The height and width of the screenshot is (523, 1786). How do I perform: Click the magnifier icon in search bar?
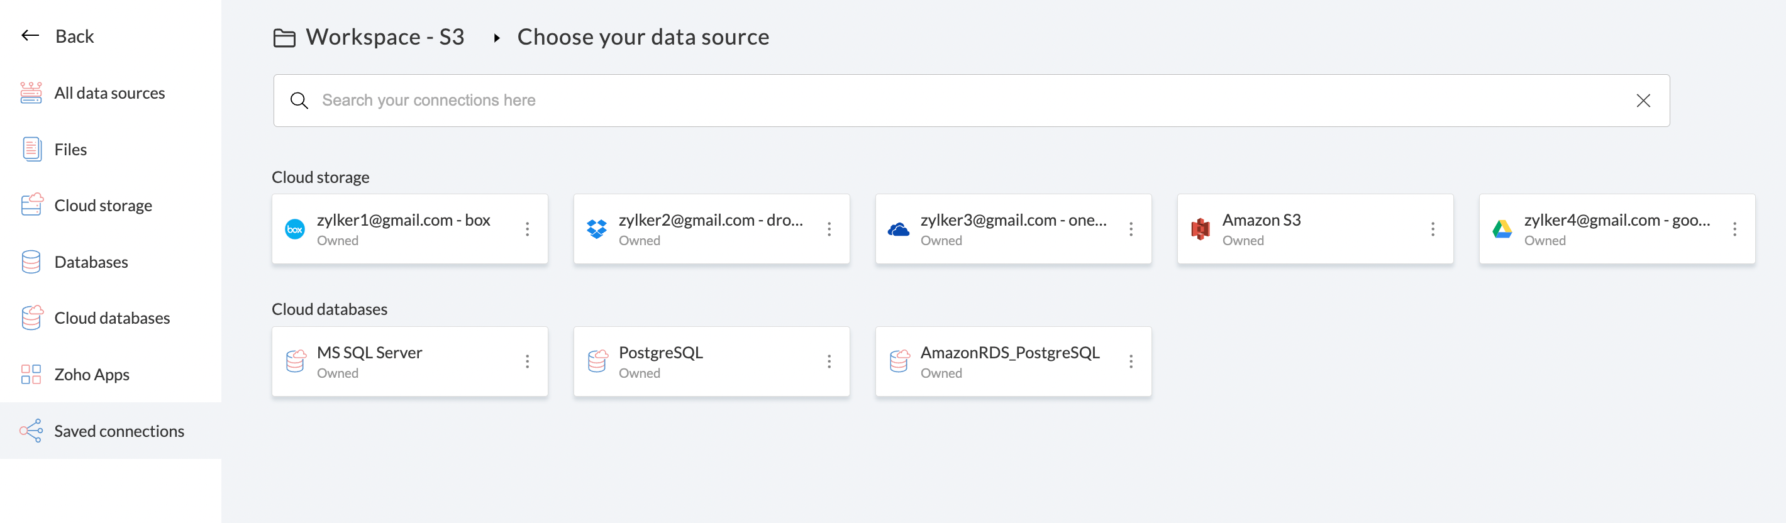(299, 101)
